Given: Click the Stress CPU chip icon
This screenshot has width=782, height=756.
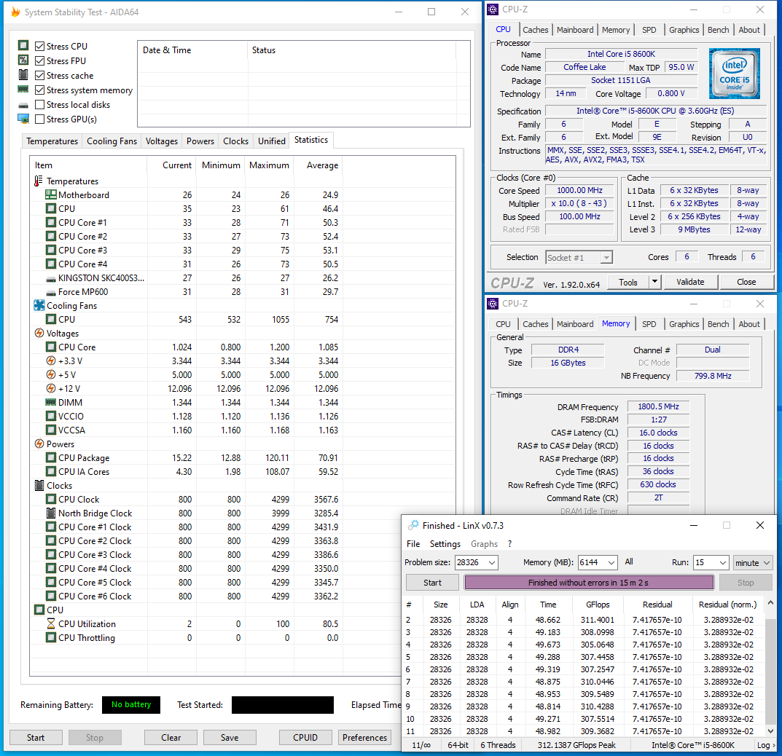Looking at the screenshot, I should click(x=23, y=46).
